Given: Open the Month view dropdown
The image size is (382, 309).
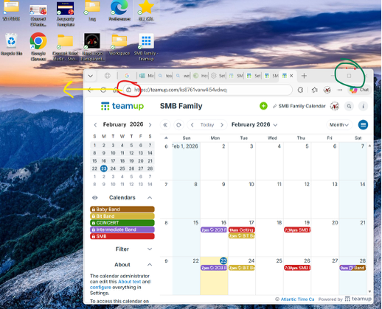Looking at the screenshot, I should click(339, 125).
